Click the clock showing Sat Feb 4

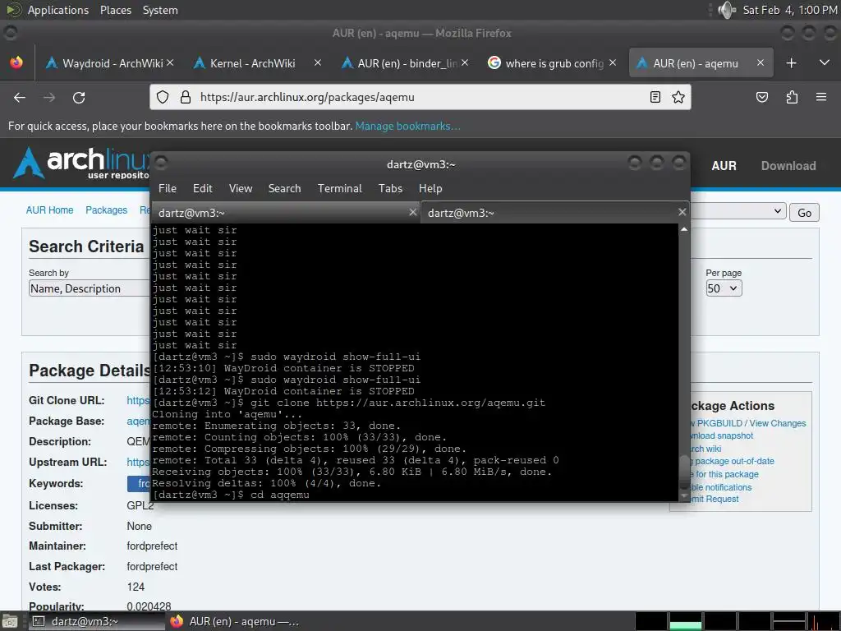(x=789, y=10)
